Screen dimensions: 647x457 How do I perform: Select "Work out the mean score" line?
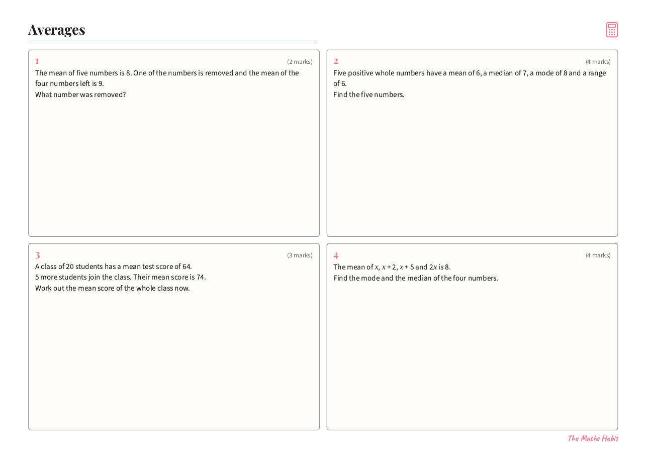113,288
